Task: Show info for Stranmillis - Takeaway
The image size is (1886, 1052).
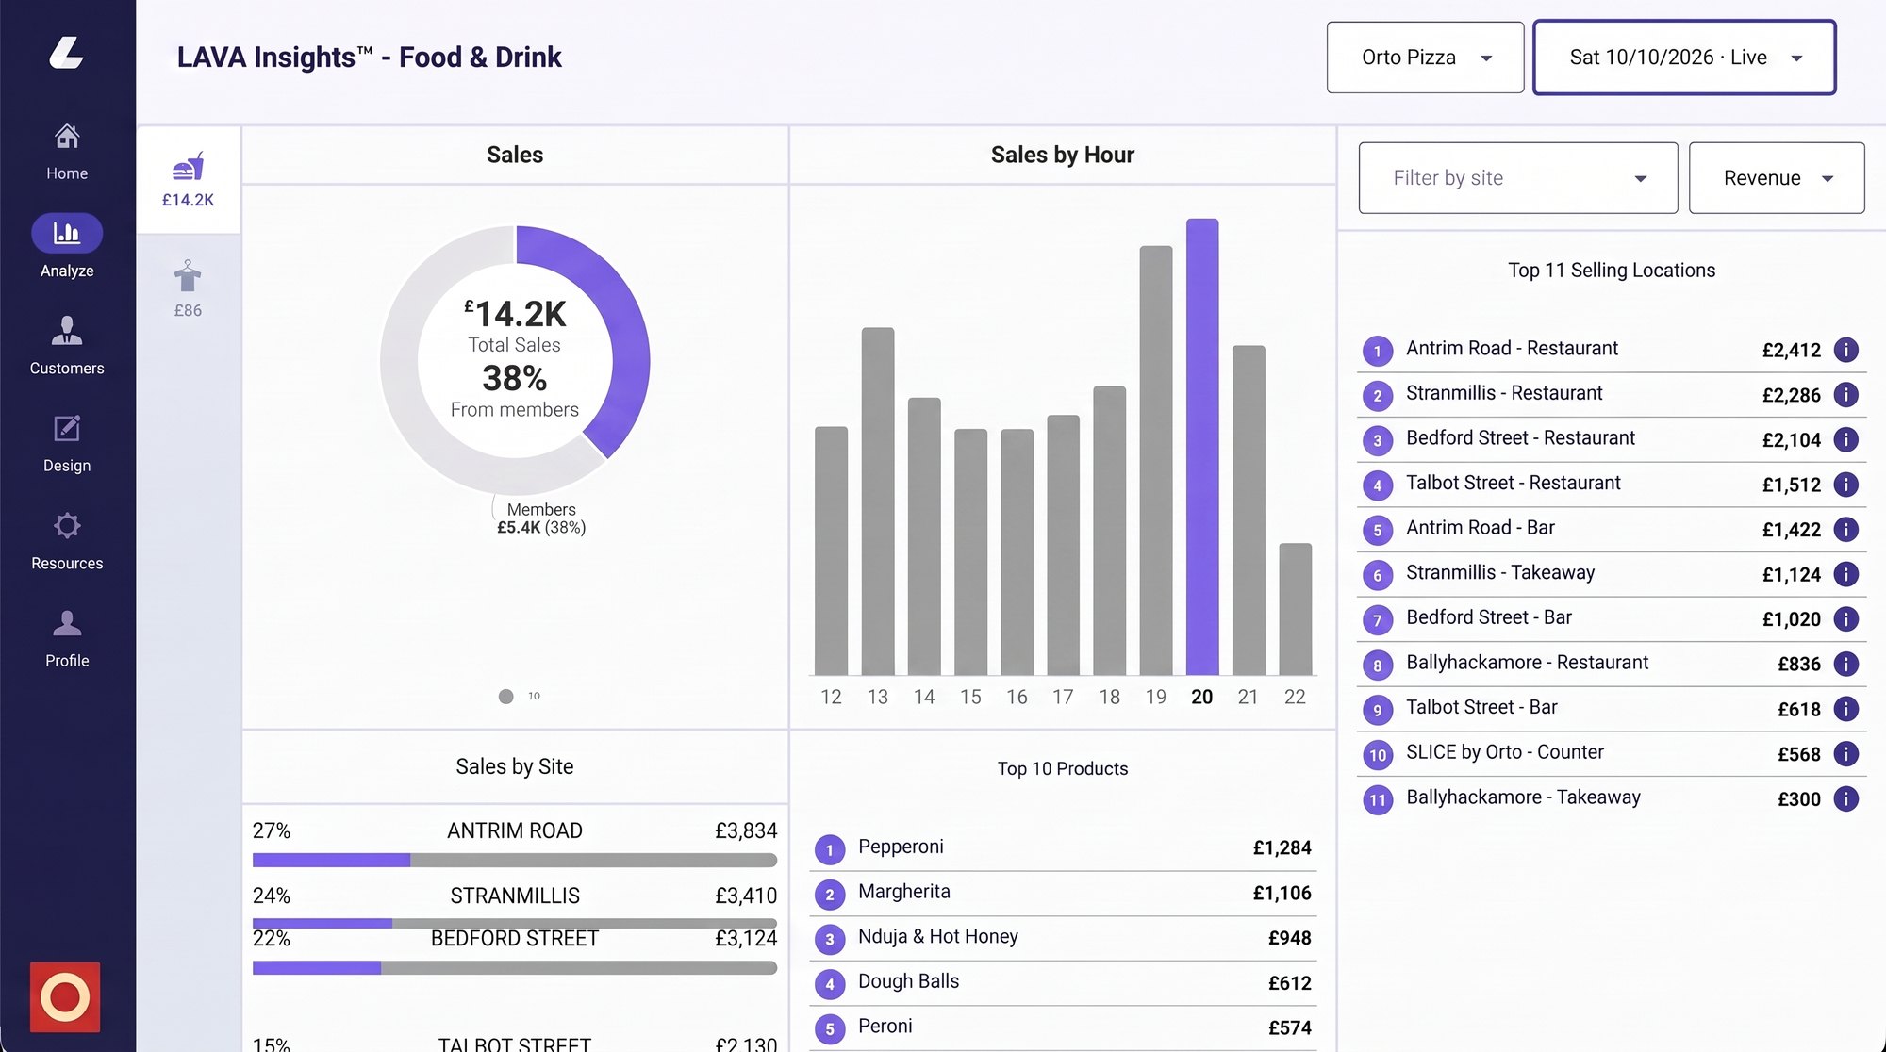Action: (1846, 574)
